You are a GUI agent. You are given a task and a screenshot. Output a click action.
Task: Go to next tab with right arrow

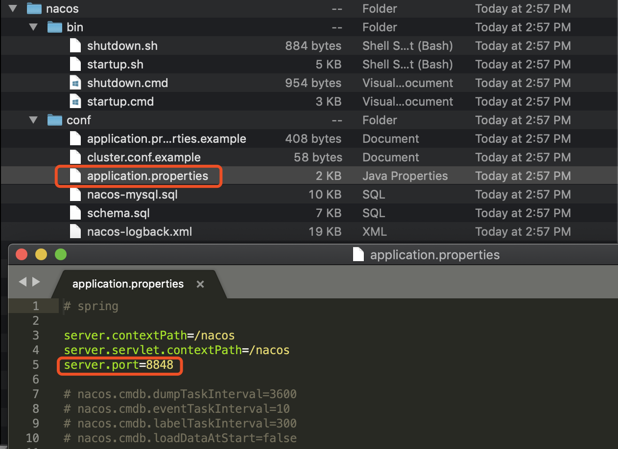pos(36,282)
